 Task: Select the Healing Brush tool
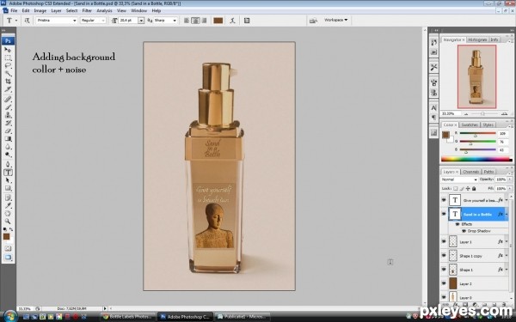pyautogui.click(x=8, y=100)
